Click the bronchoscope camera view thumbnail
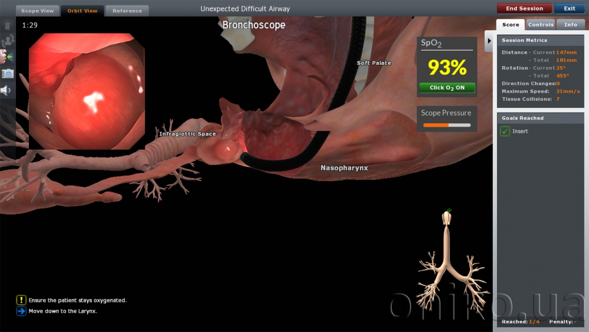The height and width of the screenshot is (332, 589). pos(87,91)
